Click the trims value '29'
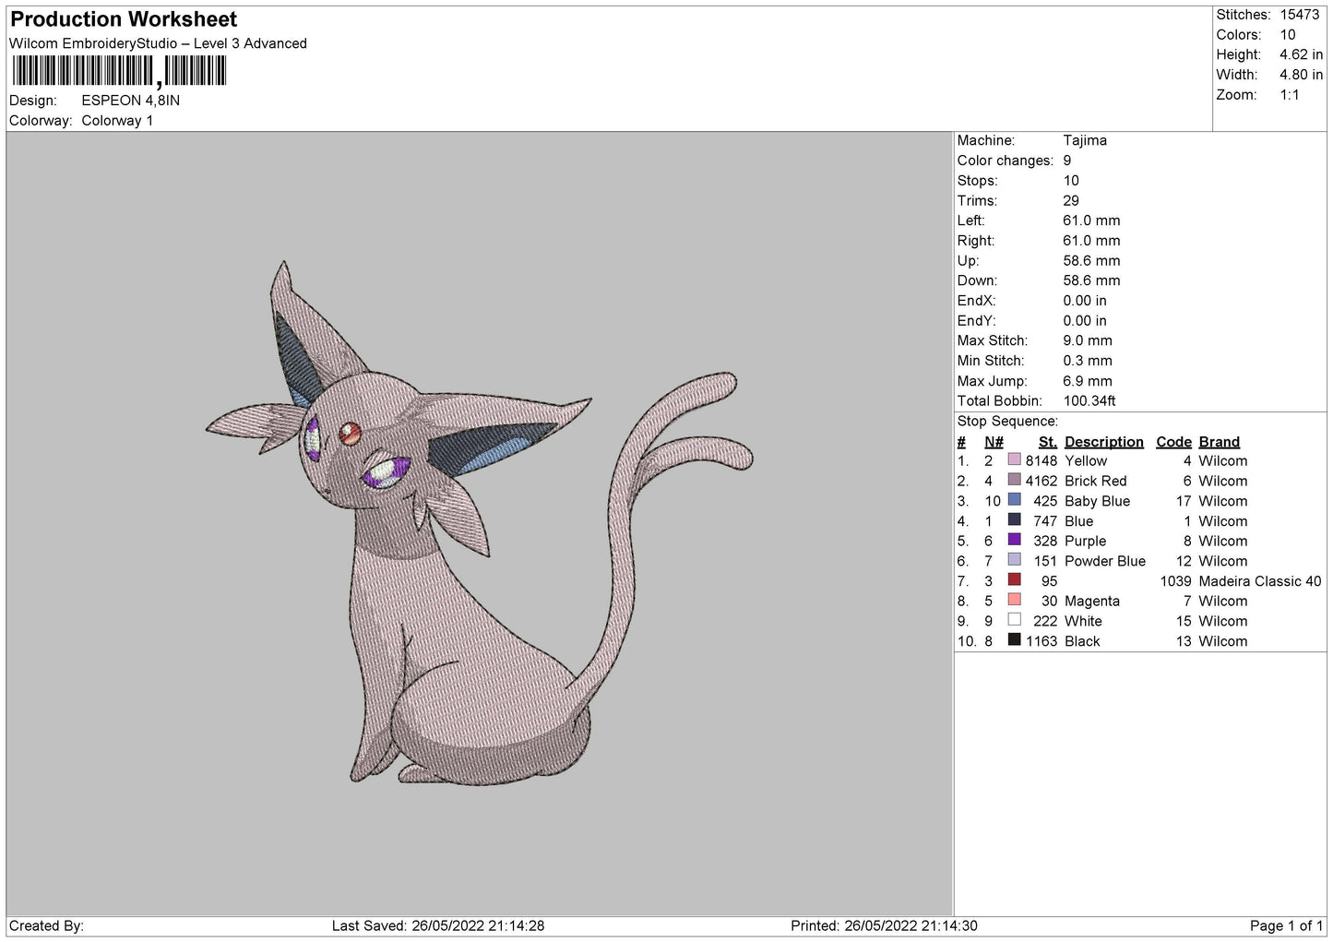 click(x=1071, y=200)
